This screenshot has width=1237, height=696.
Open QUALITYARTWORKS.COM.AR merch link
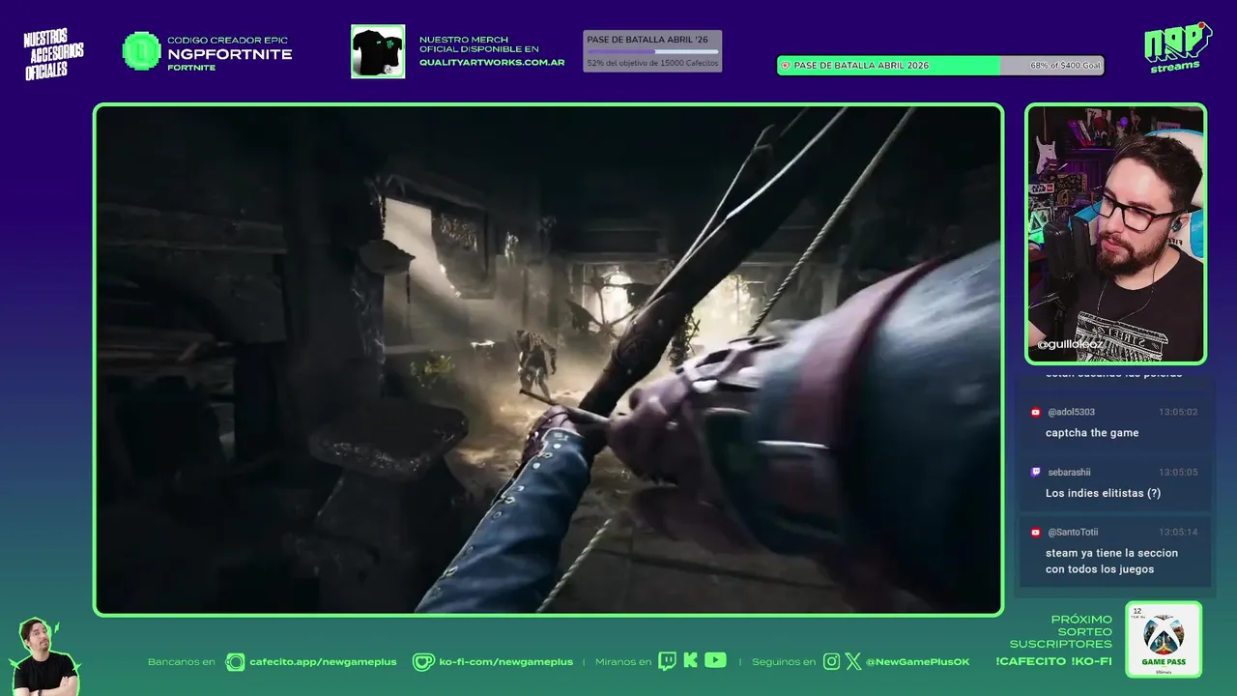click(x=492, y=62)
